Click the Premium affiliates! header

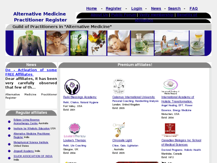click(135, 65)
